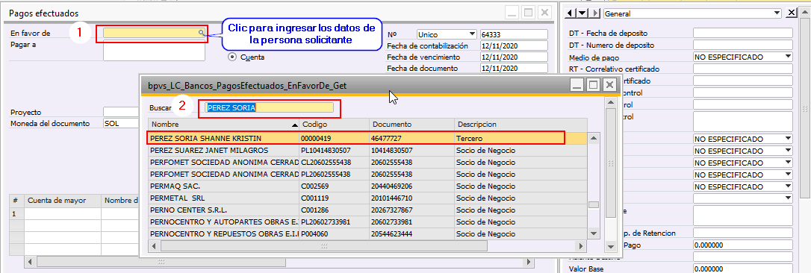Minimize the Pagos efectuados window

512,13
